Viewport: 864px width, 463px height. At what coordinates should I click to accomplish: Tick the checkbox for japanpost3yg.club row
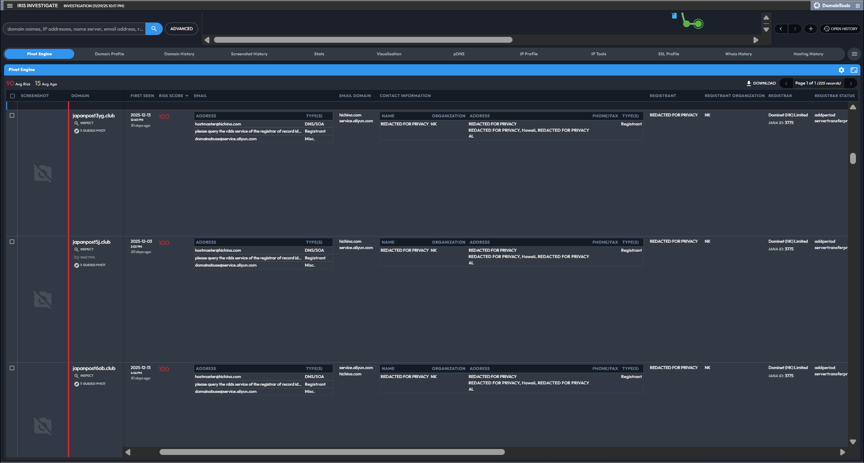click(12, 116)
